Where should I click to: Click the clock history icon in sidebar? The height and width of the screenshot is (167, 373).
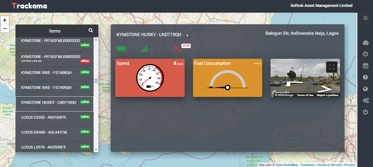366,54
